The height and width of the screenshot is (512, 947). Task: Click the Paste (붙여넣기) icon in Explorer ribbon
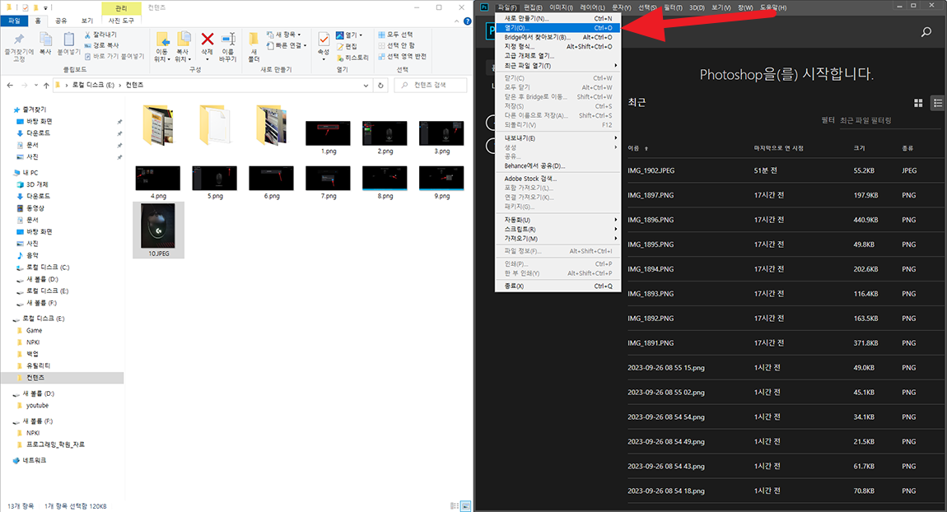pyautogui.click(x=69, y=40)
